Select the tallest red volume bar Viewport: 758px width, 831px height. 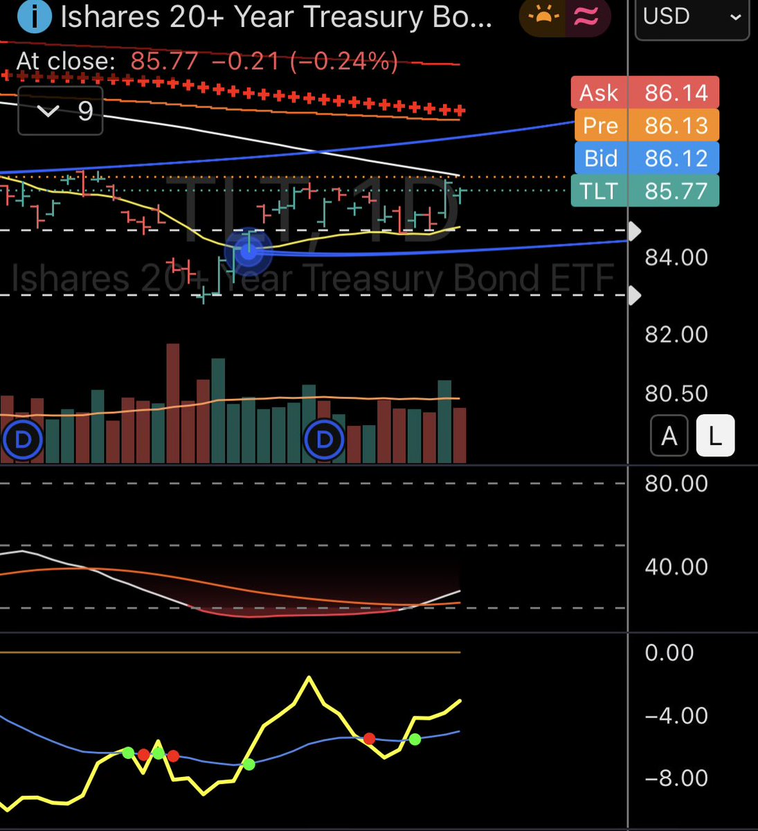(173, 403)
